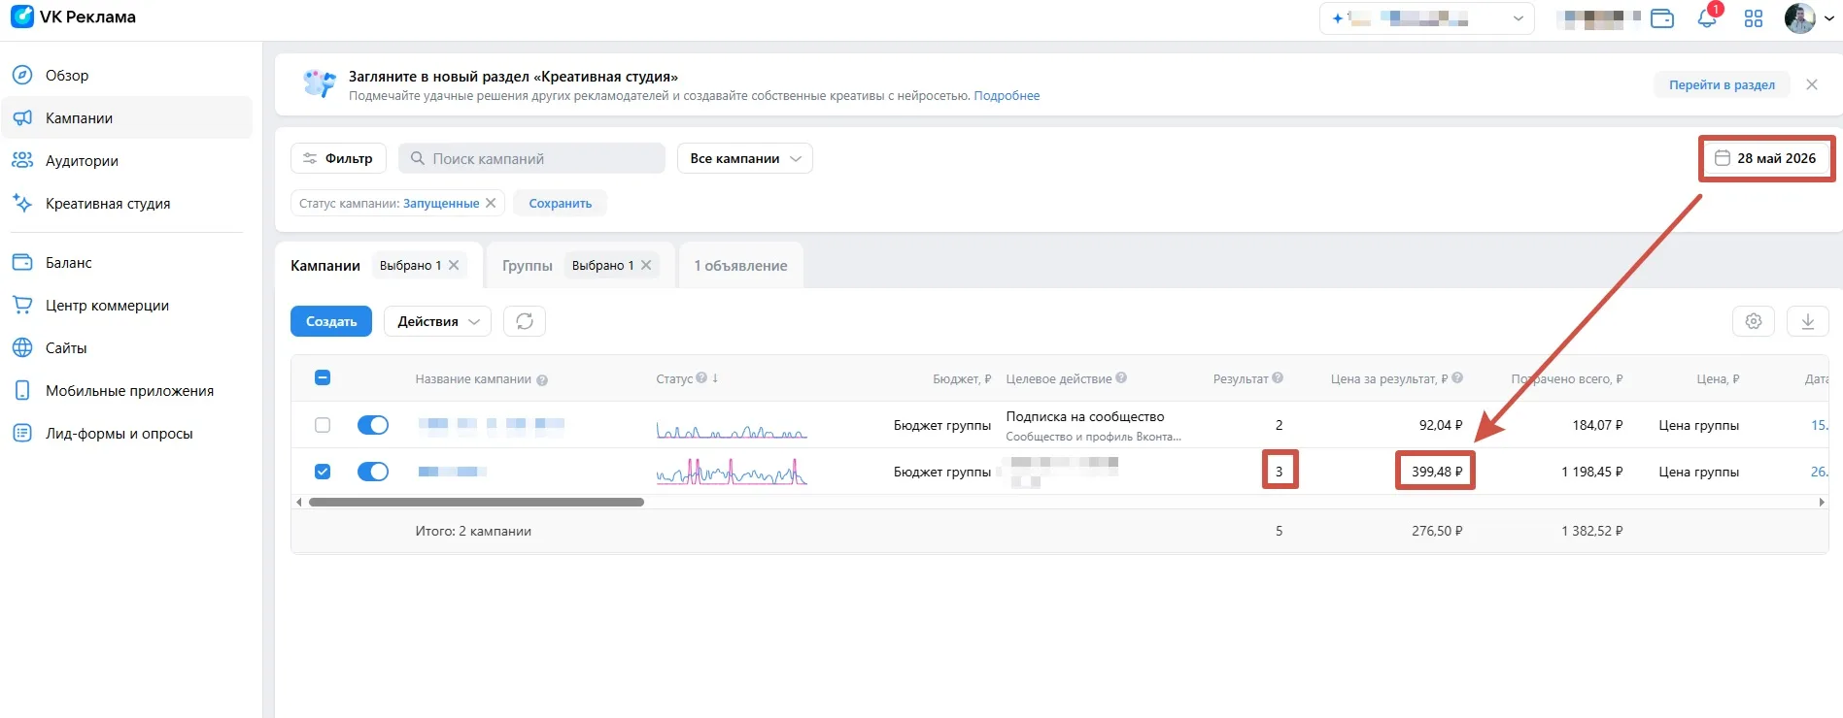
Task: Click the Итого: 2 кампании summary row
Action: tap(1059, 531)
